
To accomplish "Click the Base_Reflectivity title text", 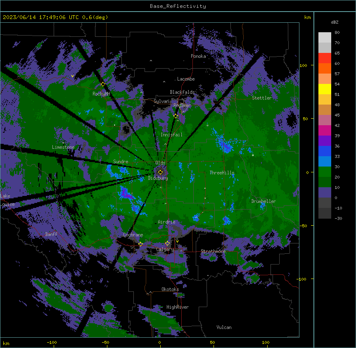I will pyautogui.click(x=178, y=6).
